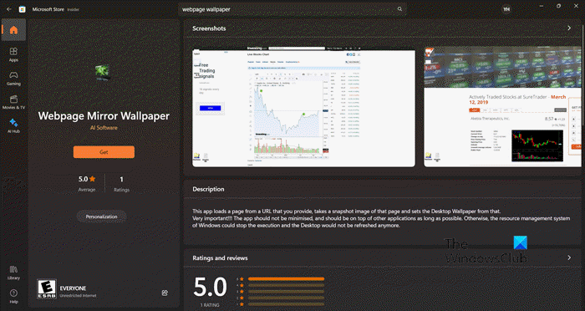This screenshot has width=585, height=311.
Task: Minimize the Microsoft Store window
Action: [542, 6]
